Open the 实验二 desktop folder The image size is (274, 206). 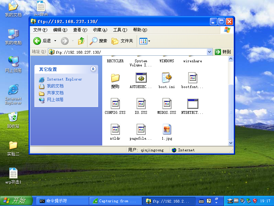(x=13, y=148)
